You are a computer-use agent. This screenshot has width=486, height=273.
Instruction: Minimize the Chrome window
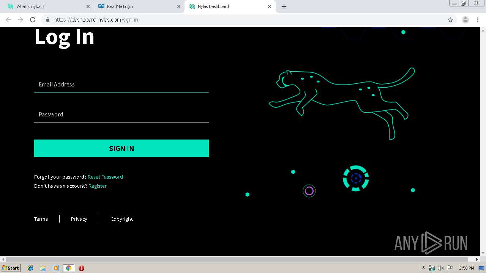pos(454,3)
